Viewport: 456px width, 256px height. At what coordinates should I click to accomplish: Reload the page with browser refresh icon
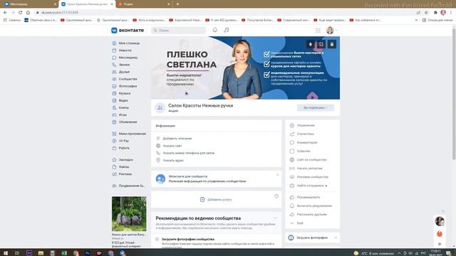pyautogui.click(x=21, y=13)
